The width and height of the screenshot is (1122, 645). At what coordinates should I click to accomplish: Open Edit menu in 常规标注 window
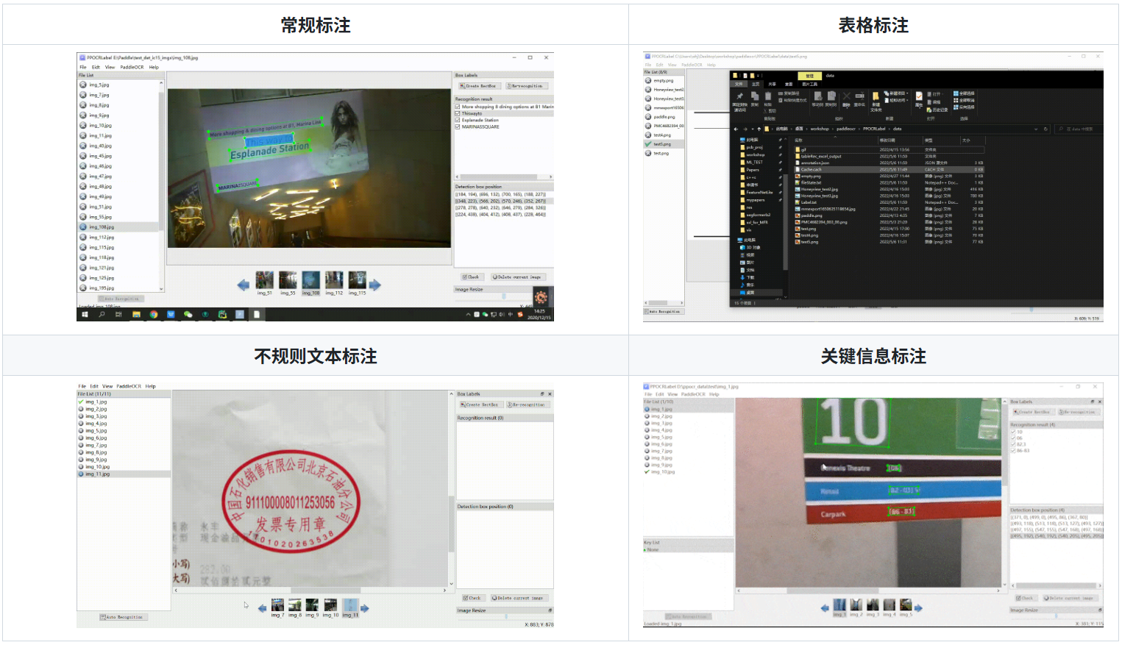(96, 67)
